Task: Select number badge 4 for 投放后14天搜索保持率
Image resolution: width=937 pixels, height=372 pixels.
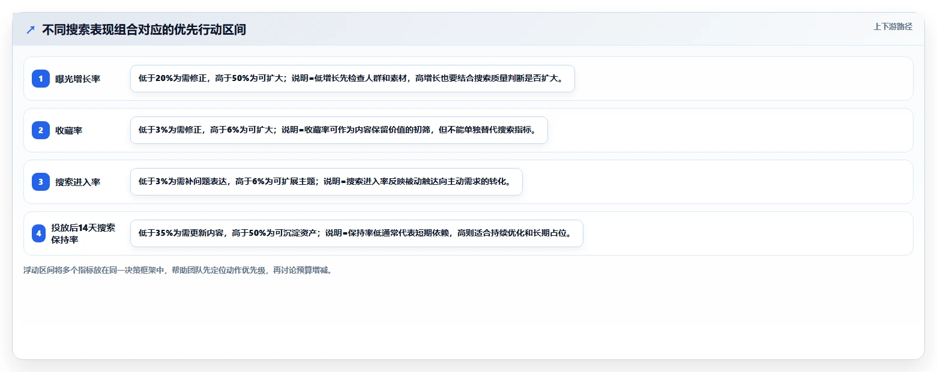Action: coord(39,233)
